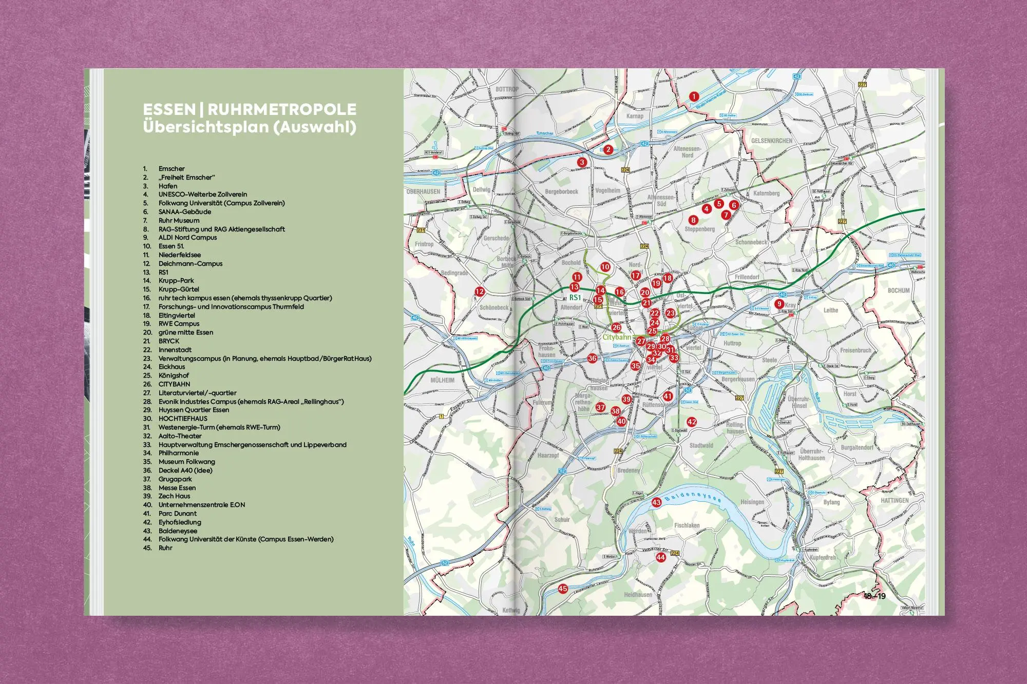Click marker 10 for Essen 51.

(x=605, y=267)
